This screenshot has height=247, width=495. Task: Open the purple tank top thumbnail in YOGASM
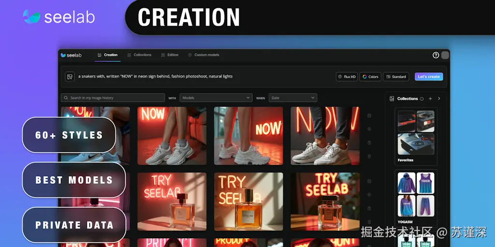click(425, 183)
